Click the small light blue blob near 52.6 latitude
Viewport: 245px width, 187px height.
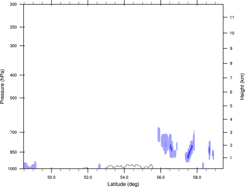click(x=99, y=166)
